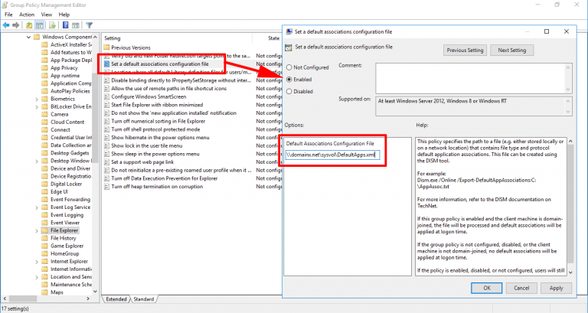
Task: Click the Default Associations Configuration File field
Action: click(x=332, y=155)
